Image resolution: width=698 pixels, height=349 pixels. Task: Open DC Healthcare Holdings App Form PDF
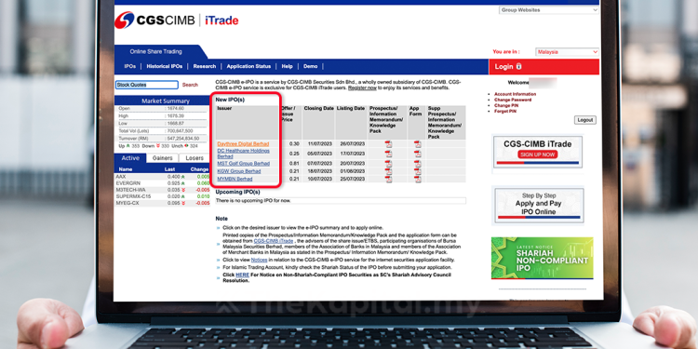417,154
